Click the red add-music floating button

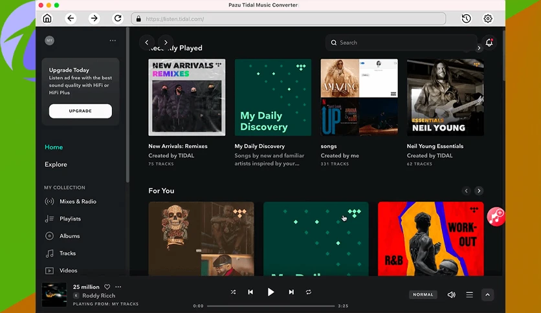496,217
